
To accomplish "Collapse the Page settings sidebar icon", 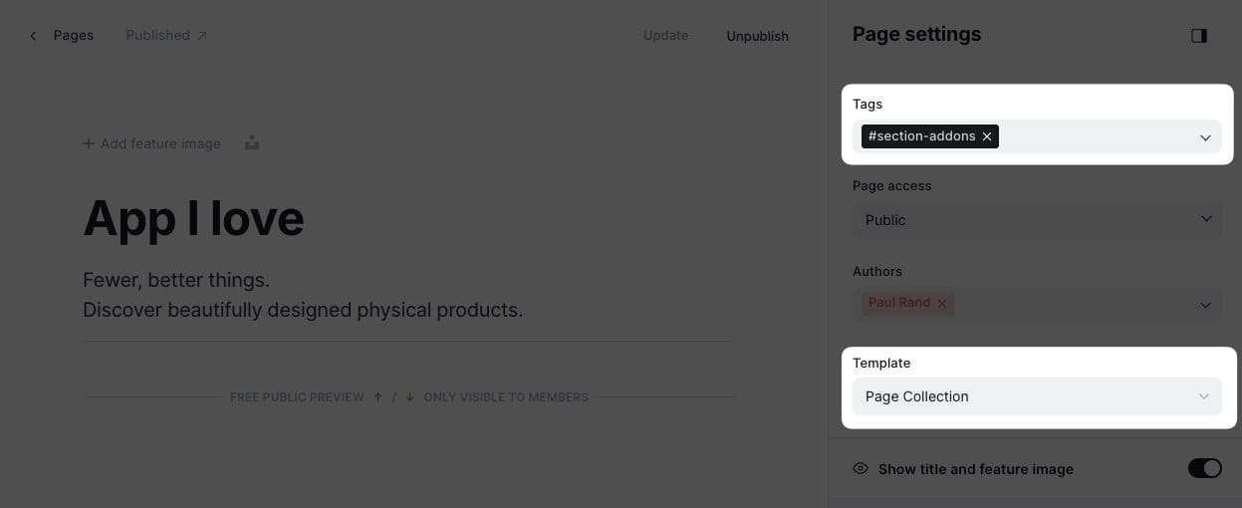I will (1198, 36).
